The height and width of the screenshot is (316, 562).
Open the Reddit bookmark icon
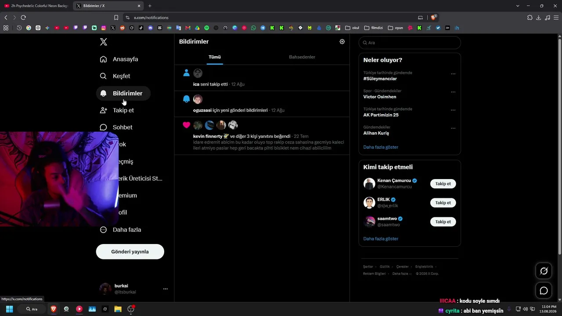[x=122, y=28]
